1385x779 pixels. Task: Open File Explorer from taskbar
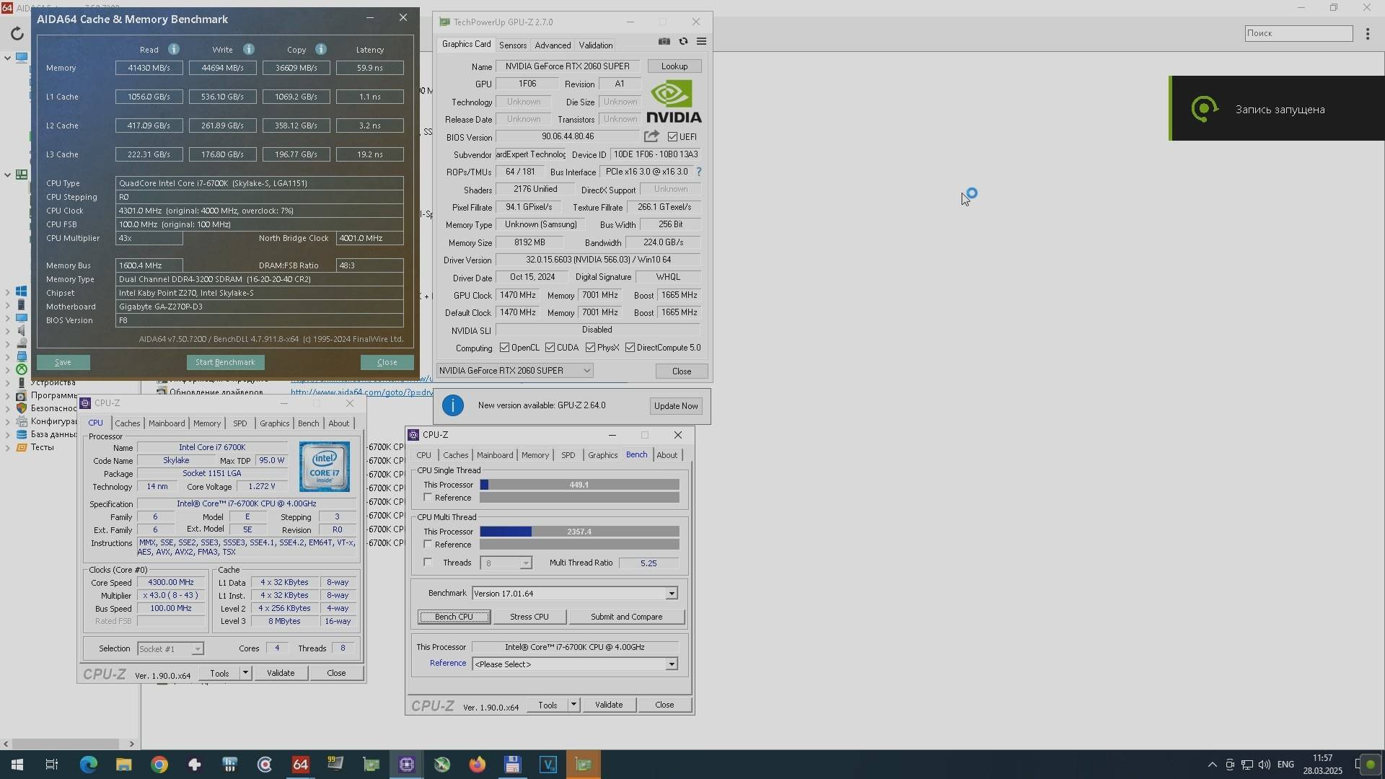(123, 765)
